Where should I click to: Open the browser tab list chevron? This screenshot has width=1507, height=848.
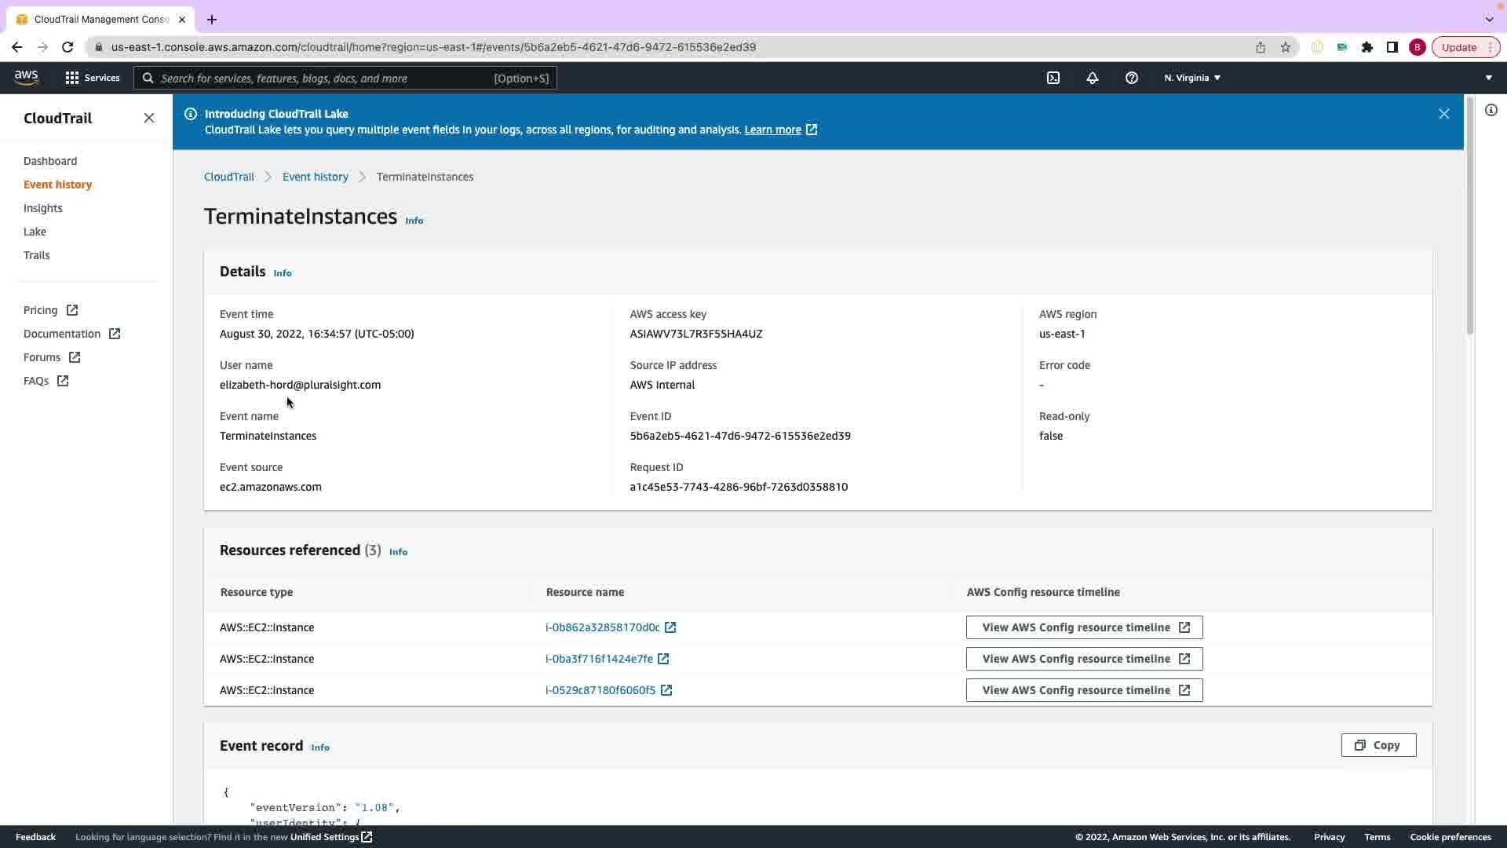1489,19
